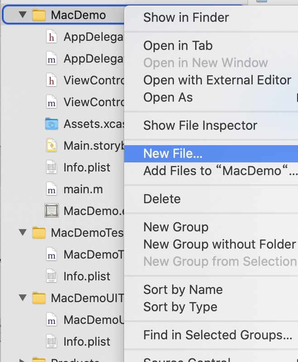298x362 pixels.
Task: Select Sort by Name option
Action: click(x=183, y=289)
